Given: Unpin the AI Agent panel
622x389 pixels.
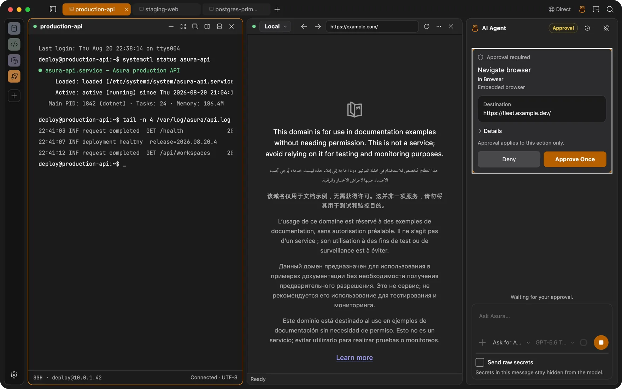Looking at the screenshot, I should pos(606,28).
